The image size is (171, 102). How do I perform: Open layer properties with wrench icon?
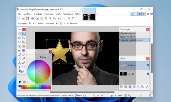(147, 87)
